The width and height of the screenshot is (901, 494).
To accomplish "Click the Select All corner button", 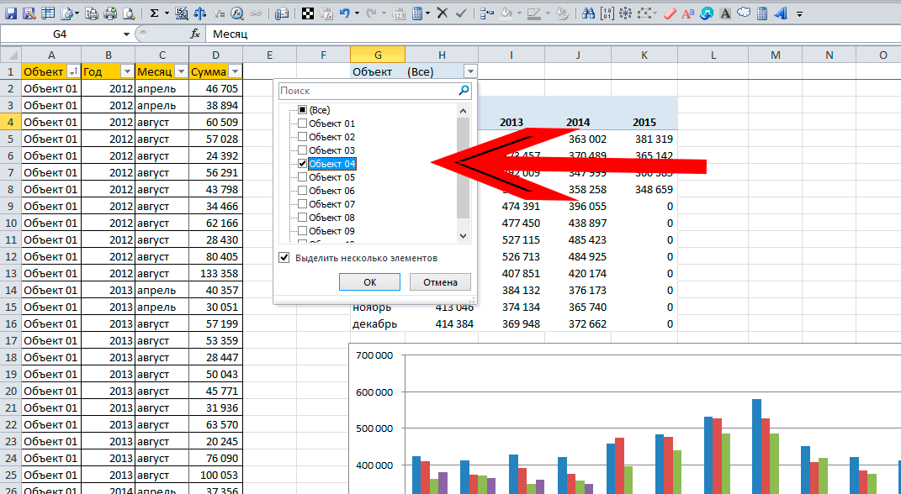I will 11,55.
